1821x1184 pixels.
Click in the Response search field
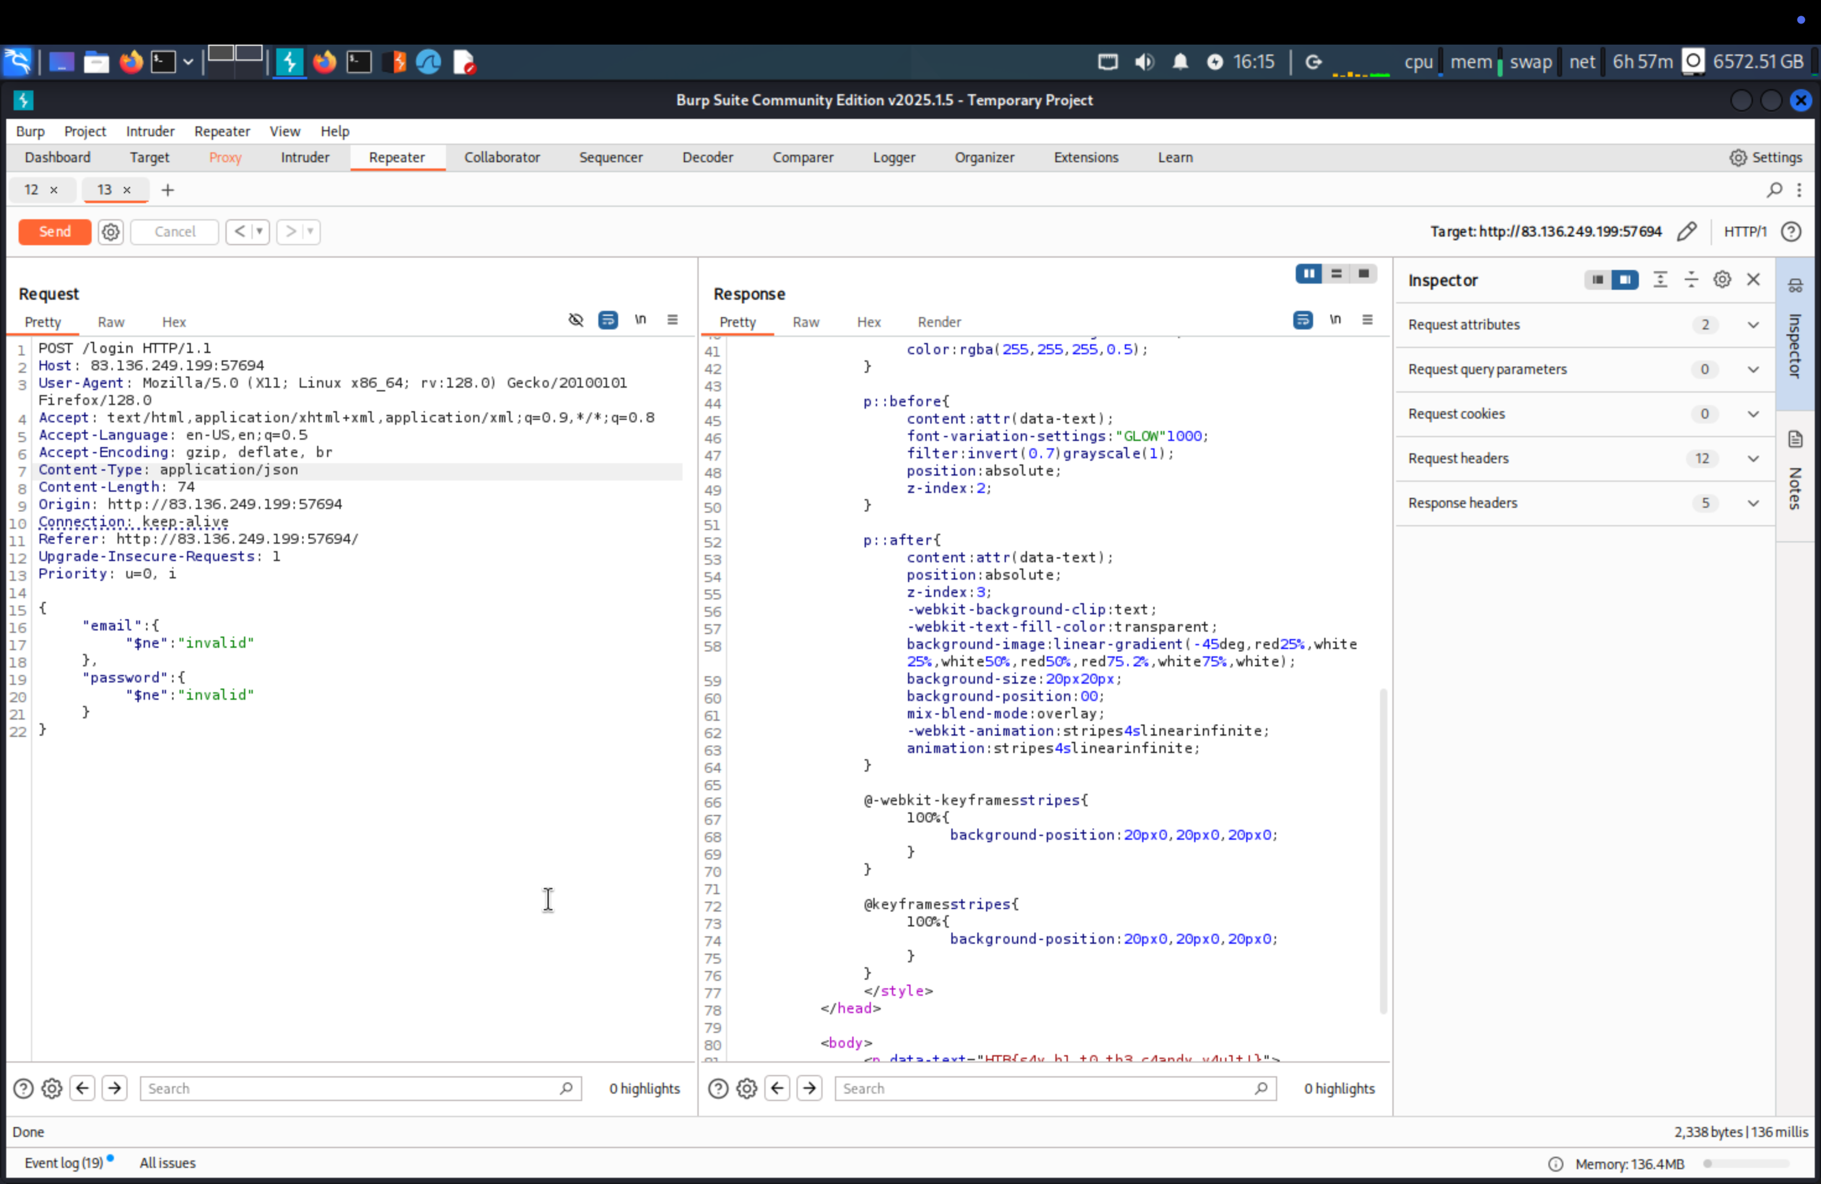coord(1055,1089)
